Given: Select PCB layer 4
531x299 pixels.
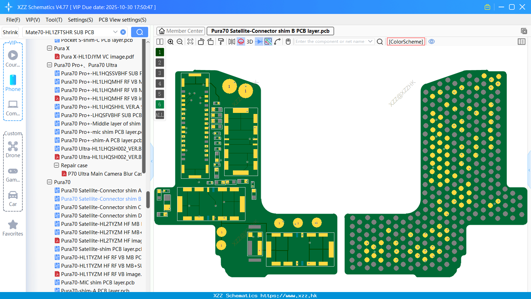Looking at the screenshot, I should point(160,84).
